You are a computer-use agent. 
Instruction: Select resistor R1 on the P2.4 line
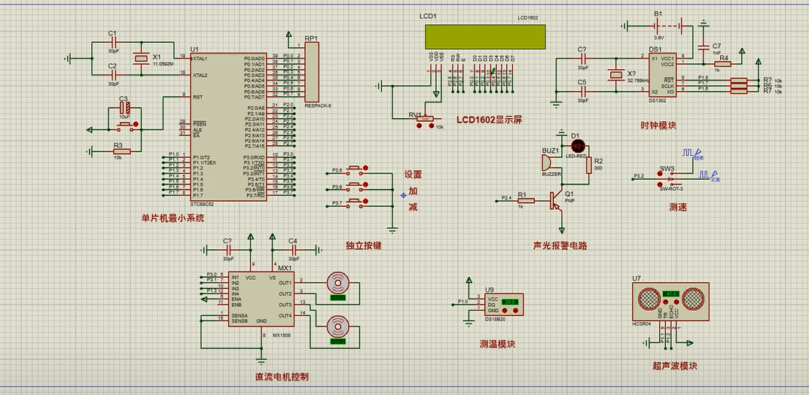tap(526, 201)
